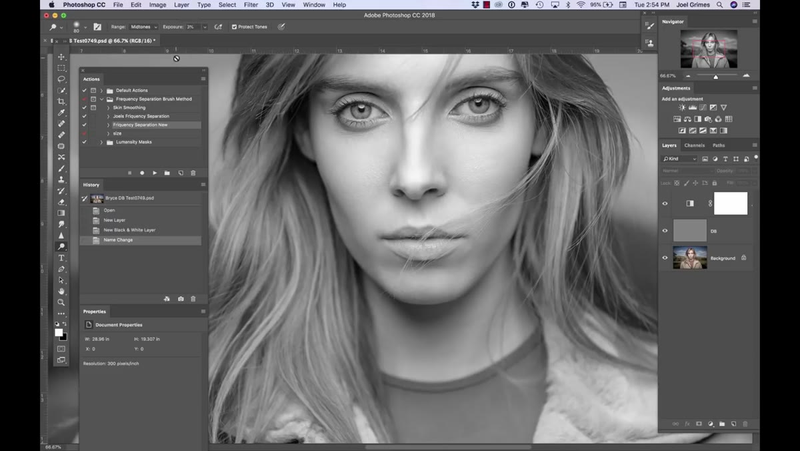Image resolution: width=800 pixels, height=451 pixels.
Task: Expand the Skin Smoothing action
Action: 108,107
